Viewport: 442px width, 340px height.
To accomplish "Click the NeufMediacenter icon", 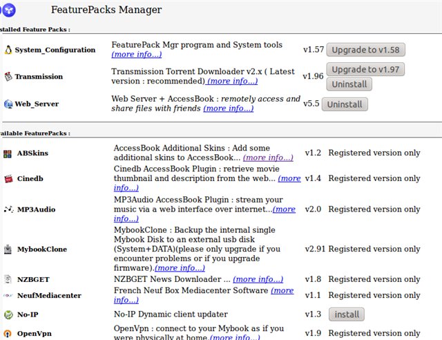I will pyautogui.click(x=8, y=295).
